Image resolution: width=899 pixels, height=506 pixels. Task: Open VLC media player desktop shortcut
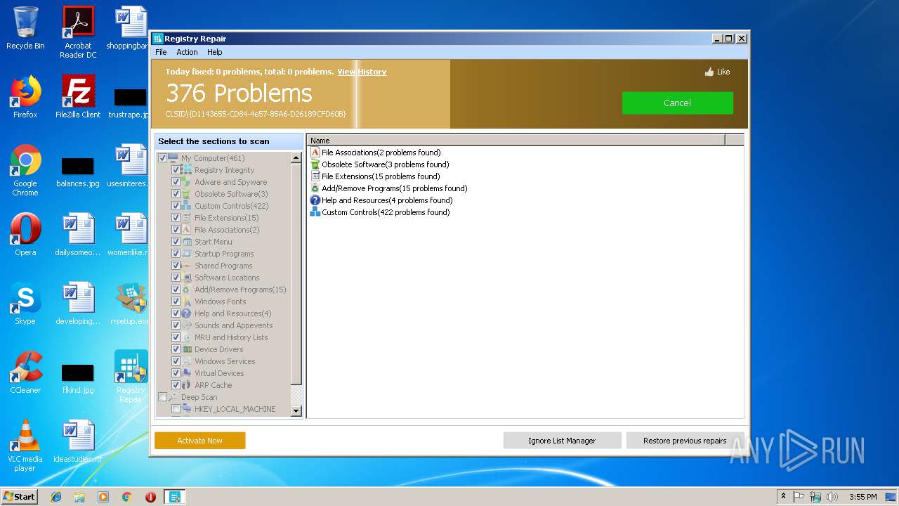click(x=25, y=446)
